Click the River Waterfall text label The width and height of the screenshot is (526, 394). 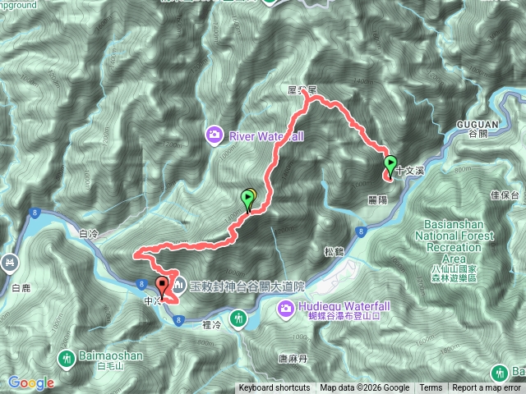266,136
